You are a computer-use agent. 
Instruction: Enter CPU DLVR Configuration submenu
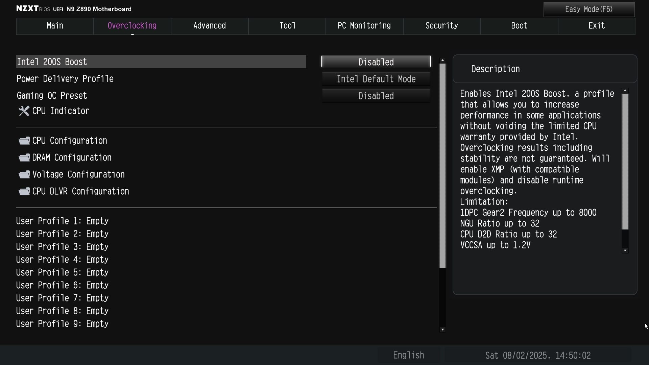81,191
